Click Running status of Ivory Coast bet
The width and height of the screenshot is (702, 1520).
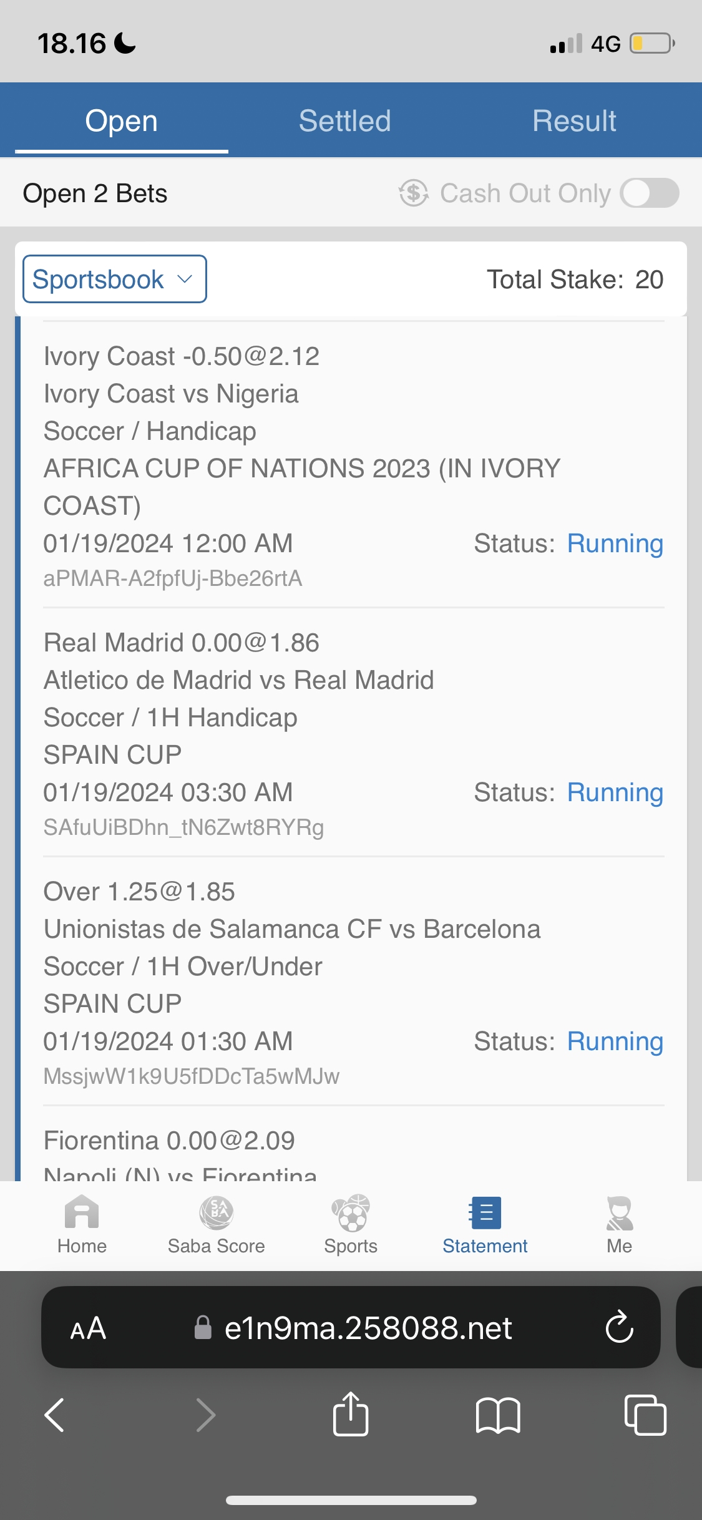click(x=615, y=543)
